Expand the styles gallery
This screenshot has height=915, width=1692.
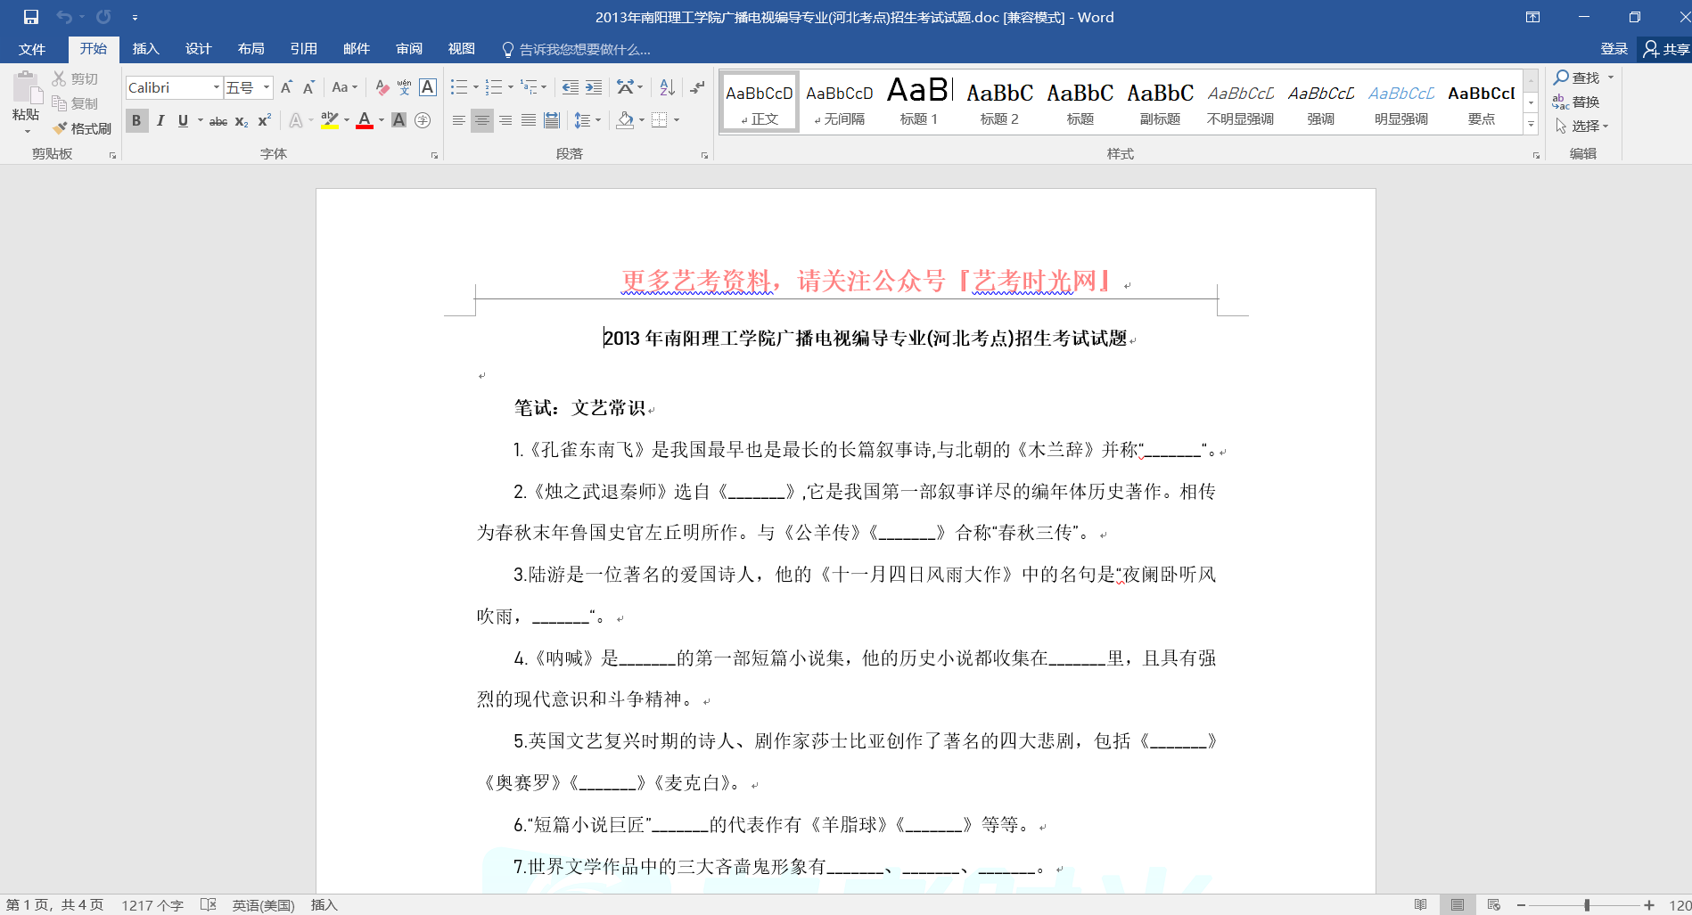point(1531,125)
